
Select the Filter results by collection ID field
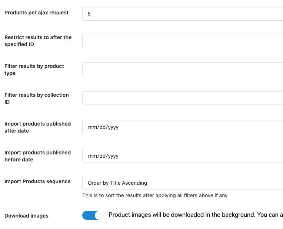[x=183, y=98]
